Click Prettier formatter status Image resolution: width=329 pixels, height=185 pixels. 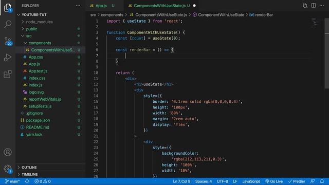click(x=297, y=181)
